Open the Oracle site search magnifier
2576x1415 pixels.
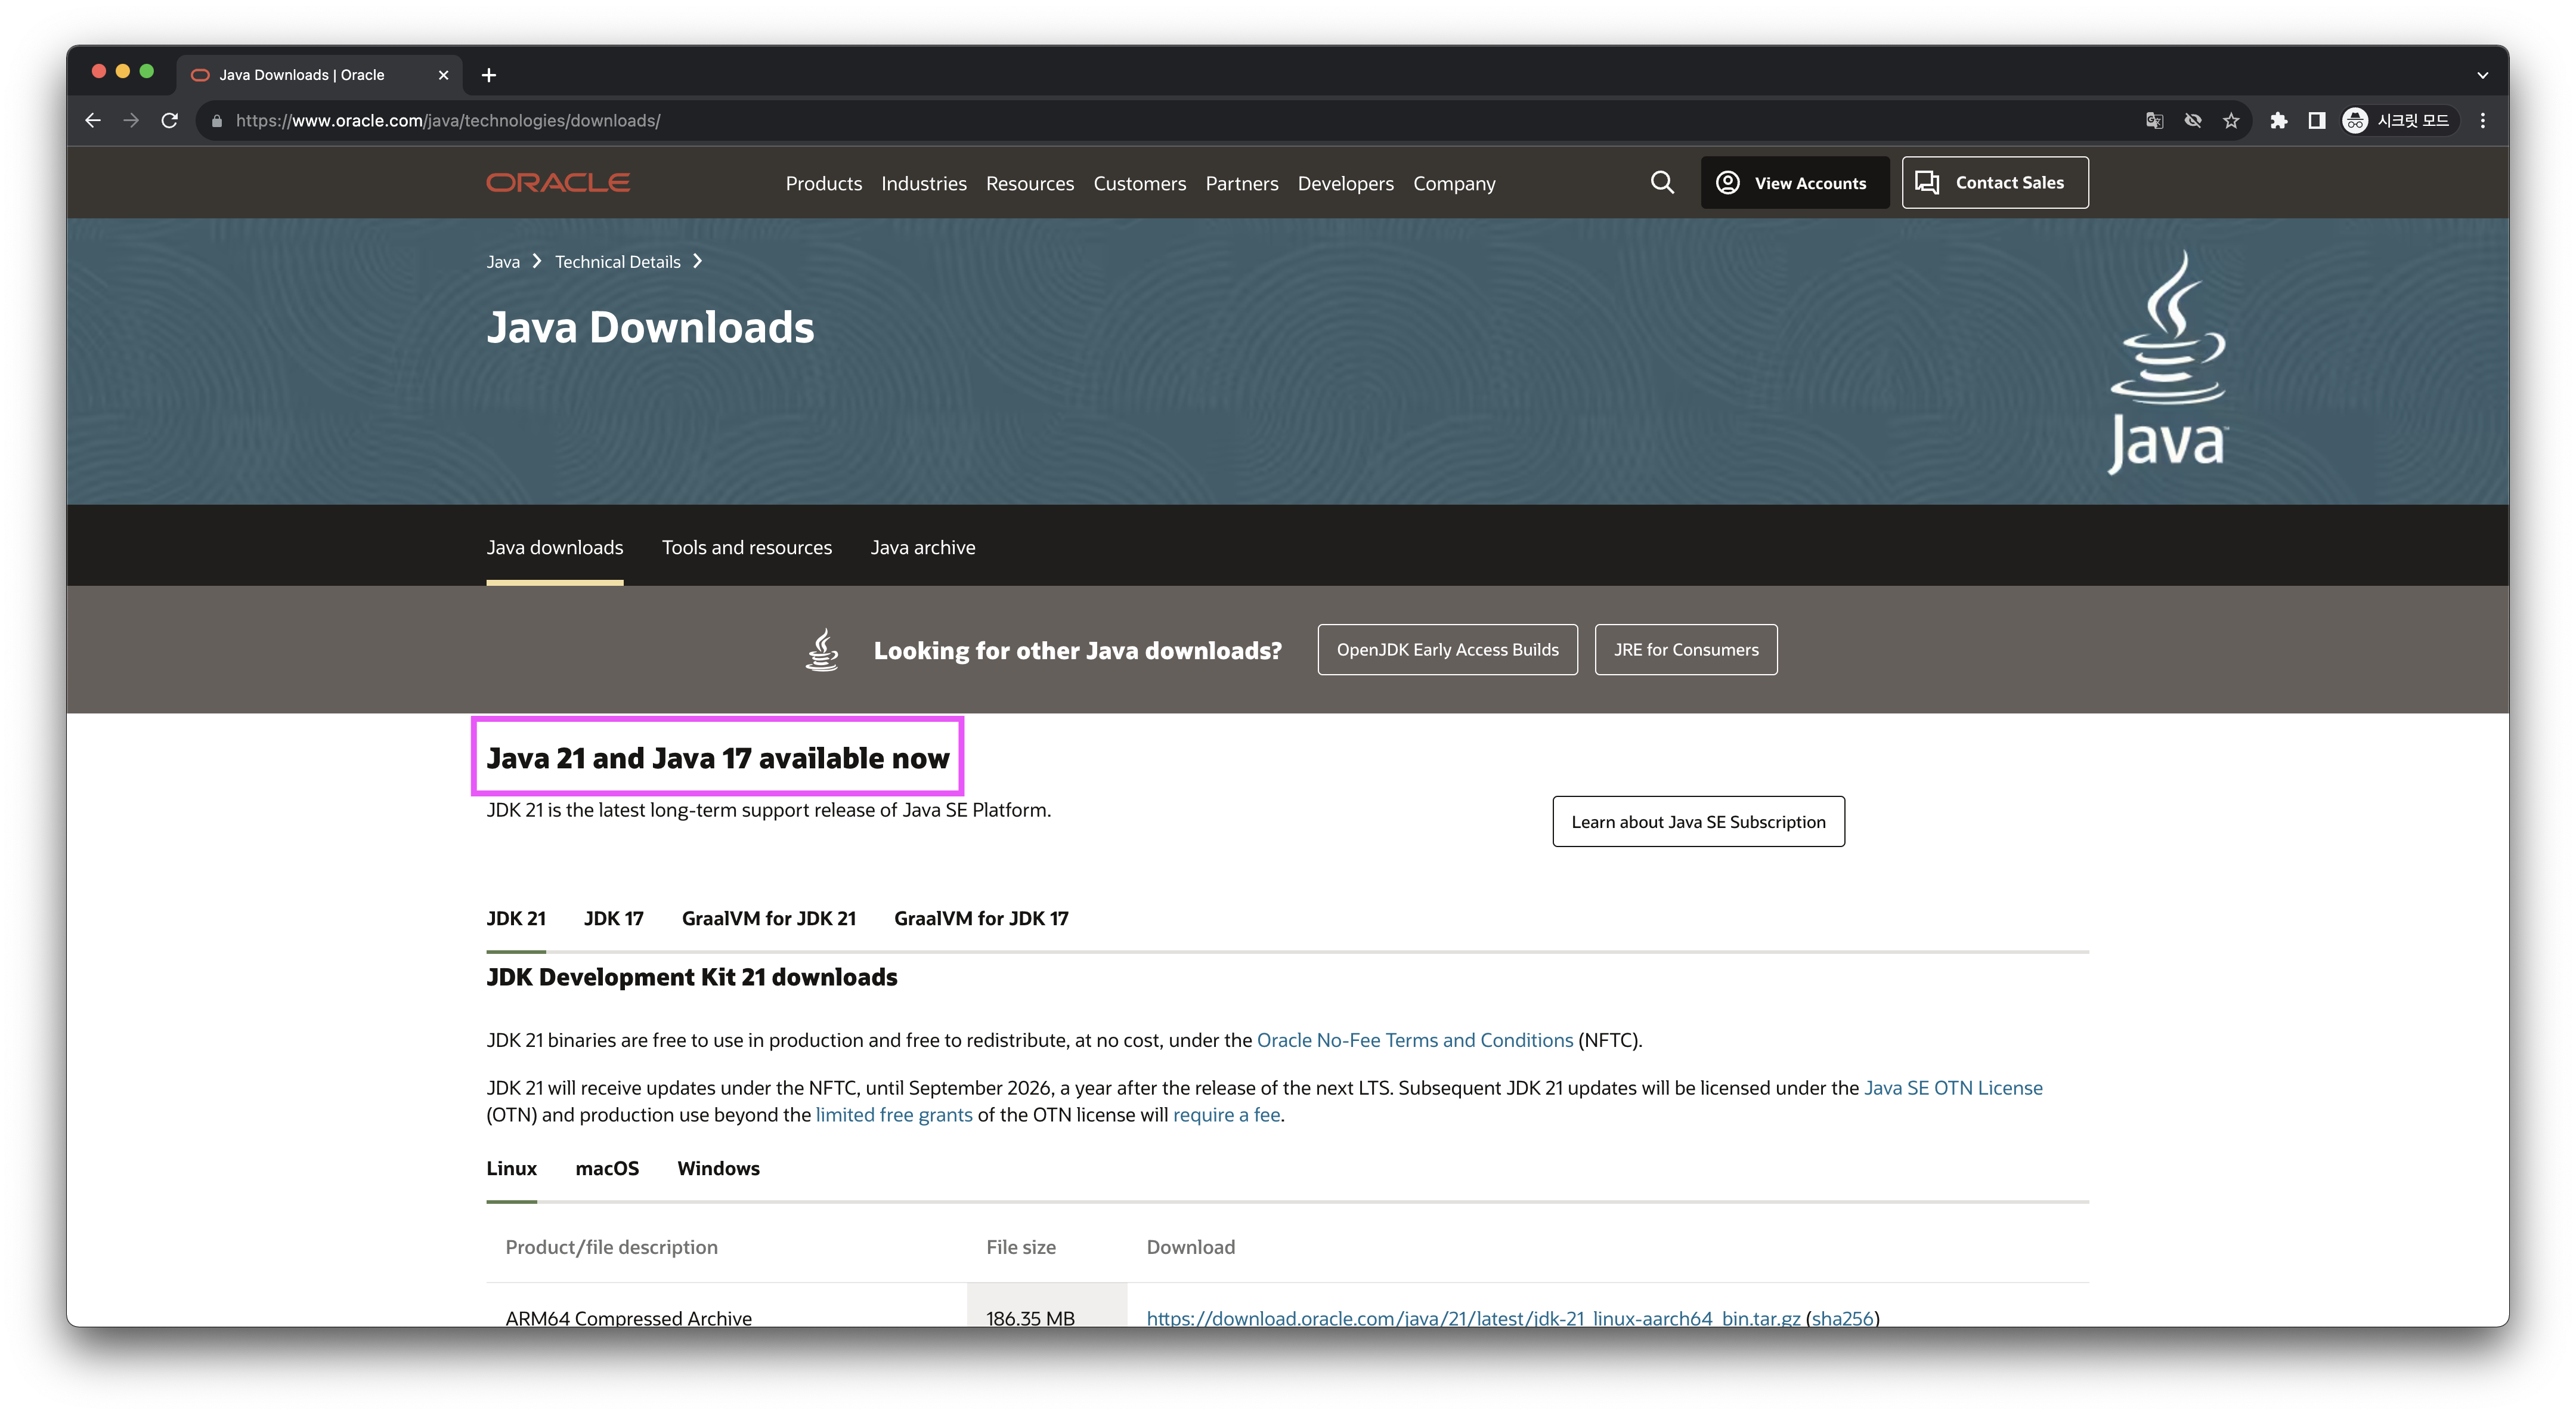1662,182
